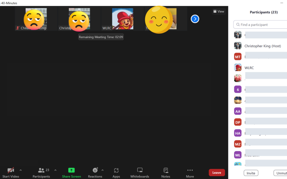Open video options arrow next to Start Video
Screen dimensions: 287x179
(x=21, y=170)
